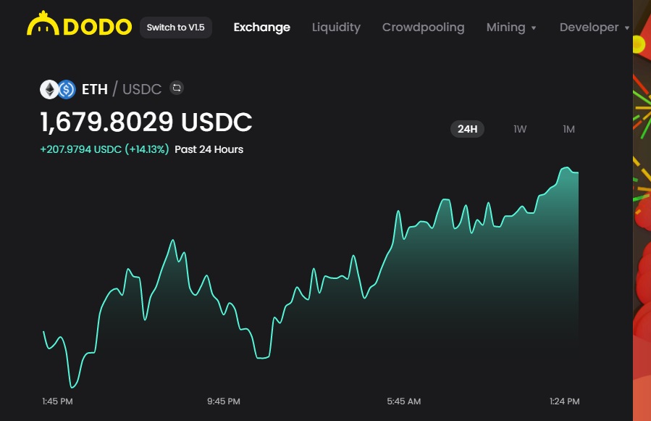Go to the Liquidity page
This screenshot has height=421, width=651.
point(336,28)
